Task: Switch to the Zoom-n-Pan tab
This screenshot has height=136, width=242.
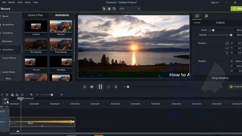Action: coord(36,15)
